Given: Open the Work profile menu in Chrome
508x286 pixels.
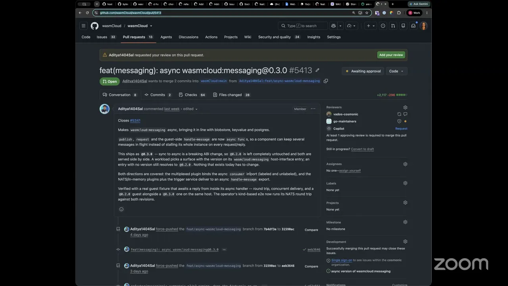Looking at the screenshot, I should tap(414, 13).
